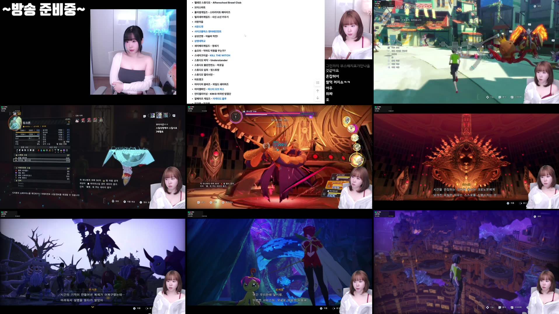Select the special skill row costing 220 SP
Viewport: 559px width, 314px height.
42,158
